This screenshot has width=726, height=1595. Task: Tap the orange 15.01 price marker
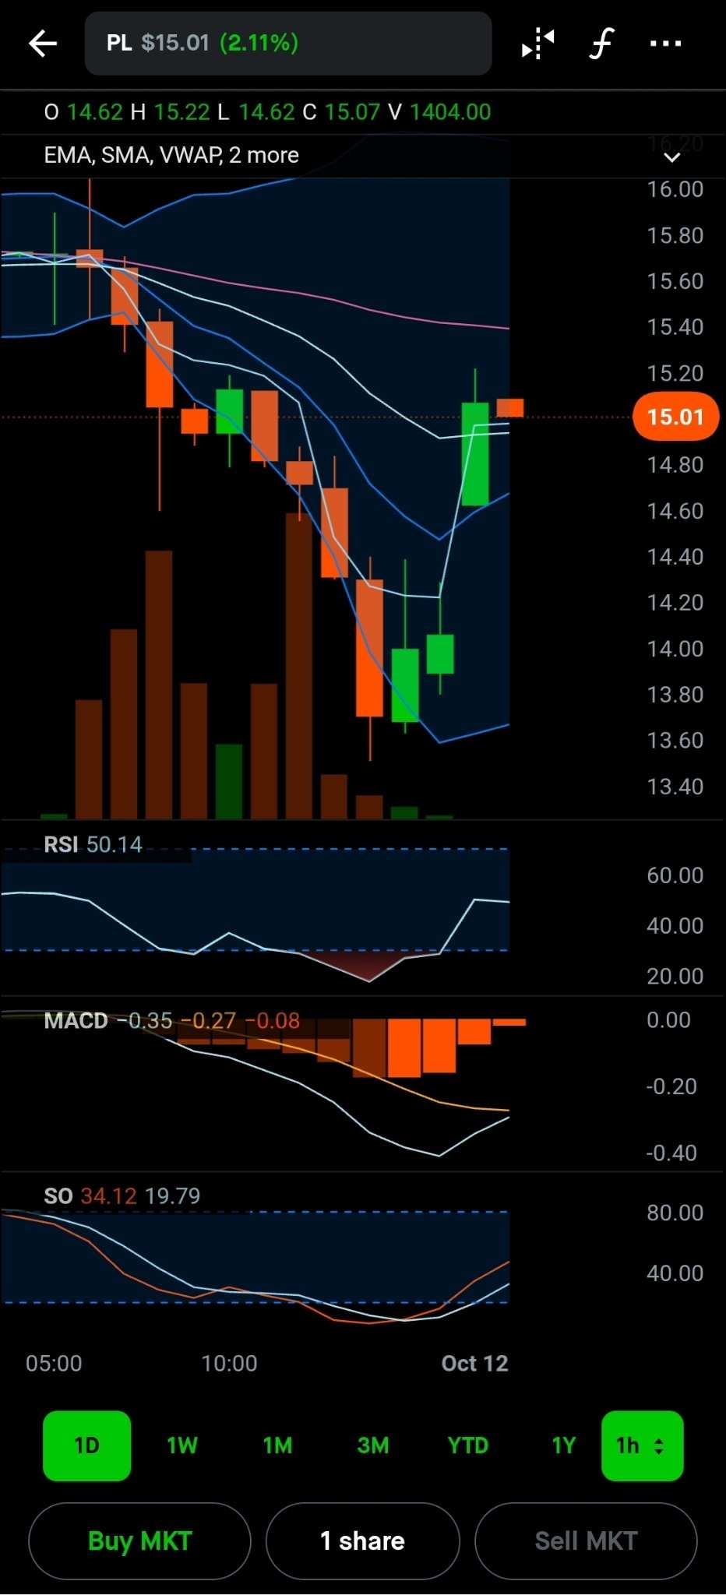click(x=675, y=417)
